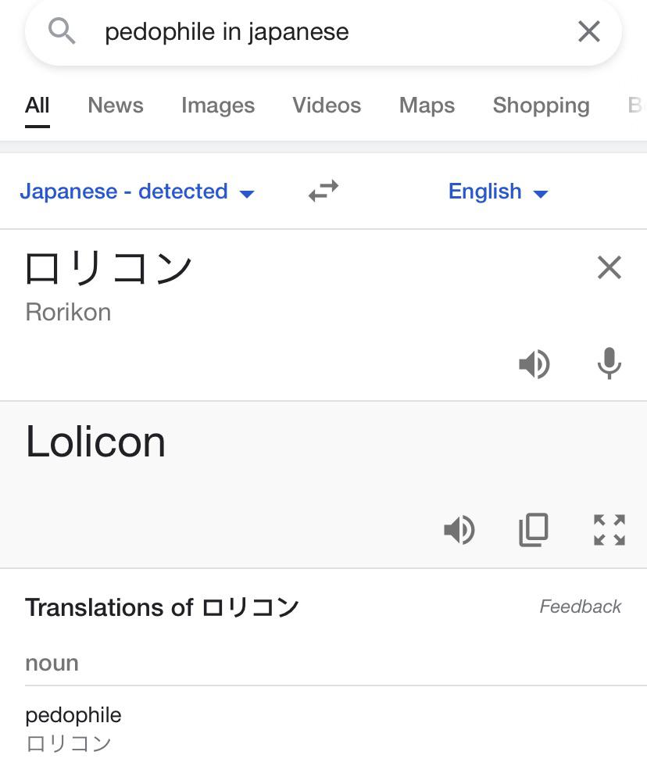Expand the translation to fullscreen
The height and width of the screenshot is (773, 647).
[609, 530]
